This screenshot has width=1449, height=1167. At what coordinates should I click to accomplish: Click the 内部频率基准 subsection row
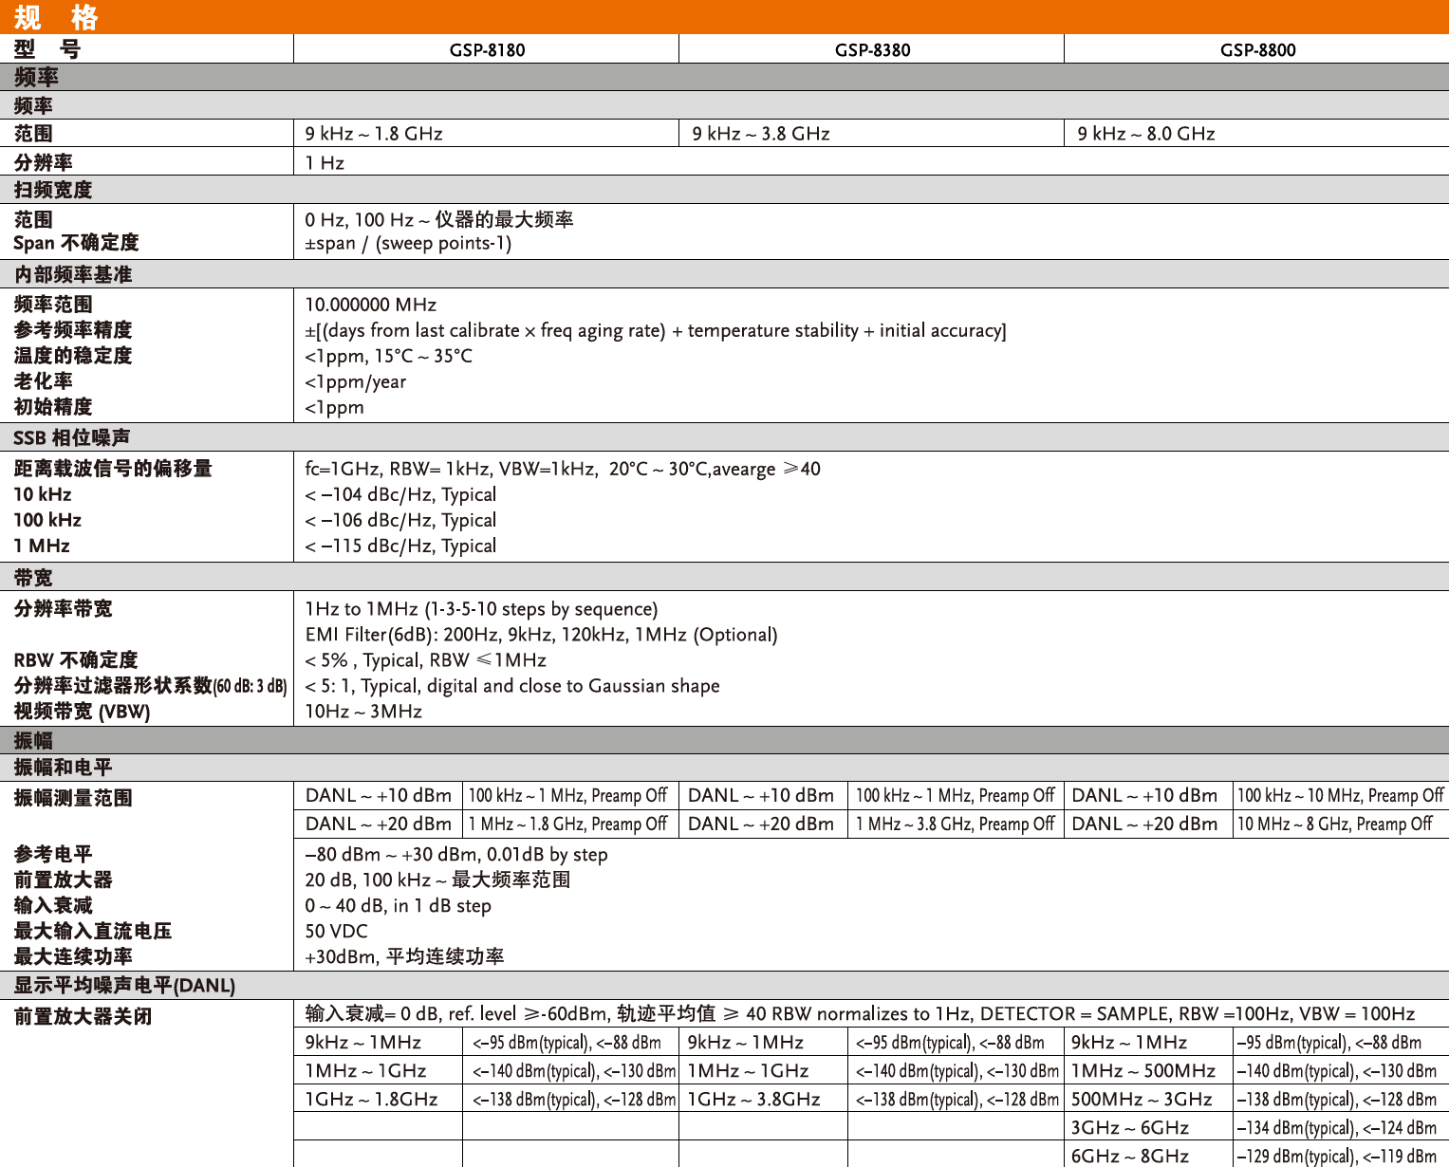tap(724, 274)
